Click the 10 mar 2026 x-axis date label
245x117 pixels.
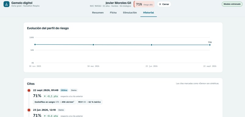tap(93, 66)
